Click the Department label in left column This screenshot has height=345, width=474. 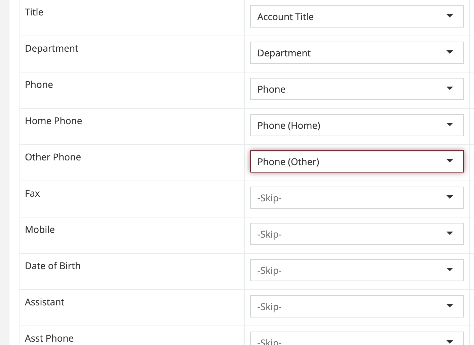click(x=51, y=48)
